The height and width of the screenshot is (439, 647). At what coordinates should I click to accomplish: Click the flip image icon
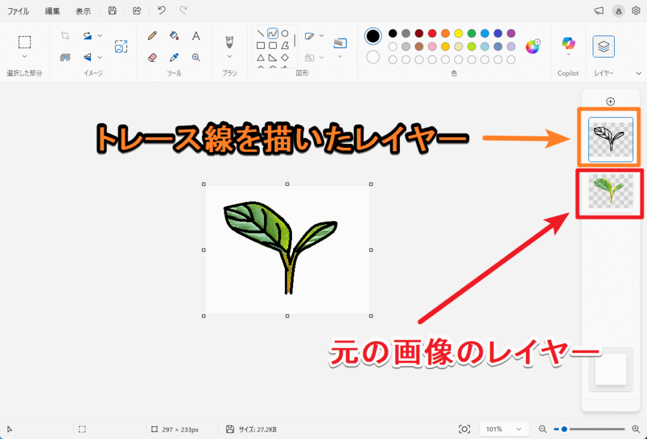tap(87, 57)
